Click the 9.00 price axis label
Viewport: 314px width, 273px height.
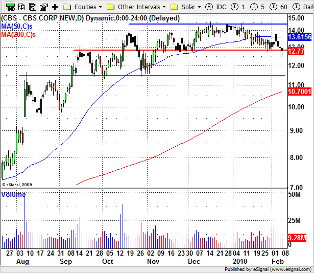296,130
